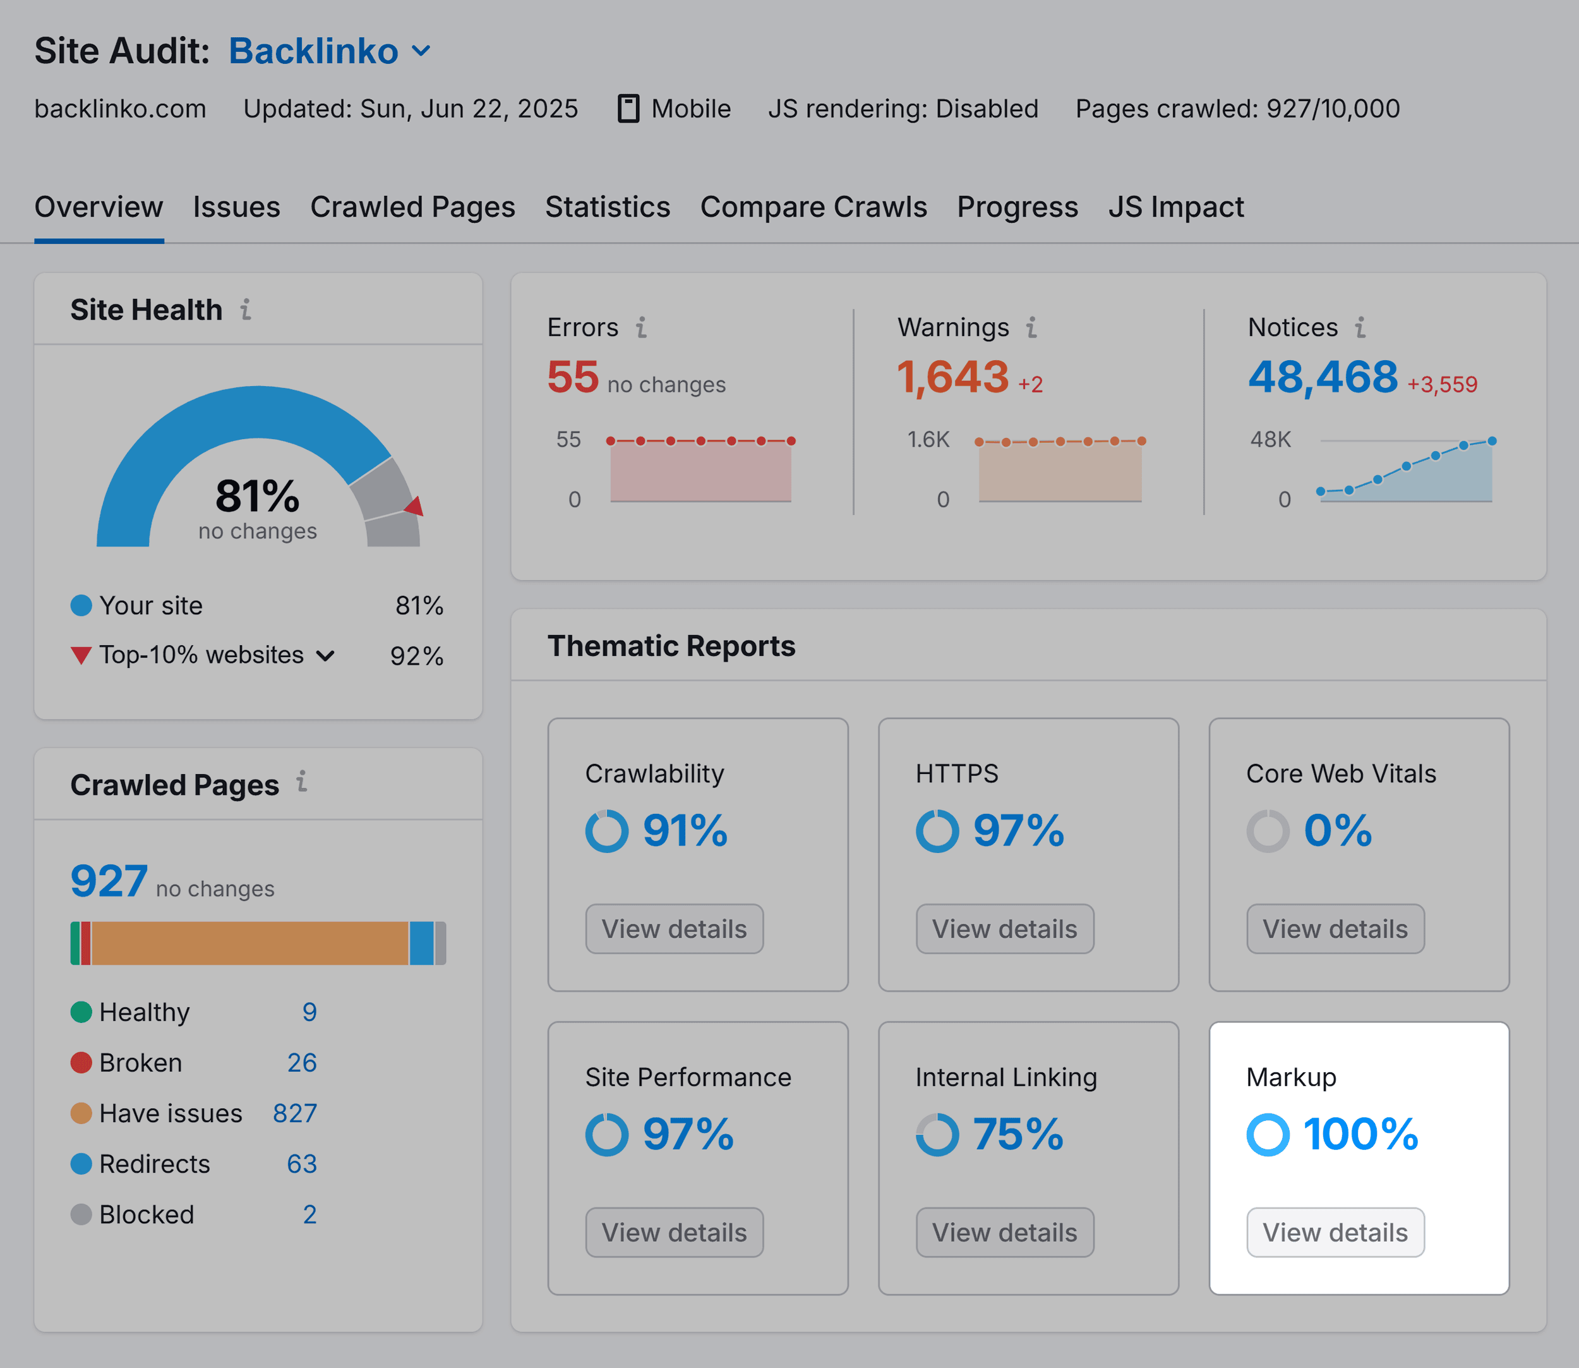Screen dimensions: 1579x1368
Task: View details for Markup report
Action: (x=1336, y=1233)
